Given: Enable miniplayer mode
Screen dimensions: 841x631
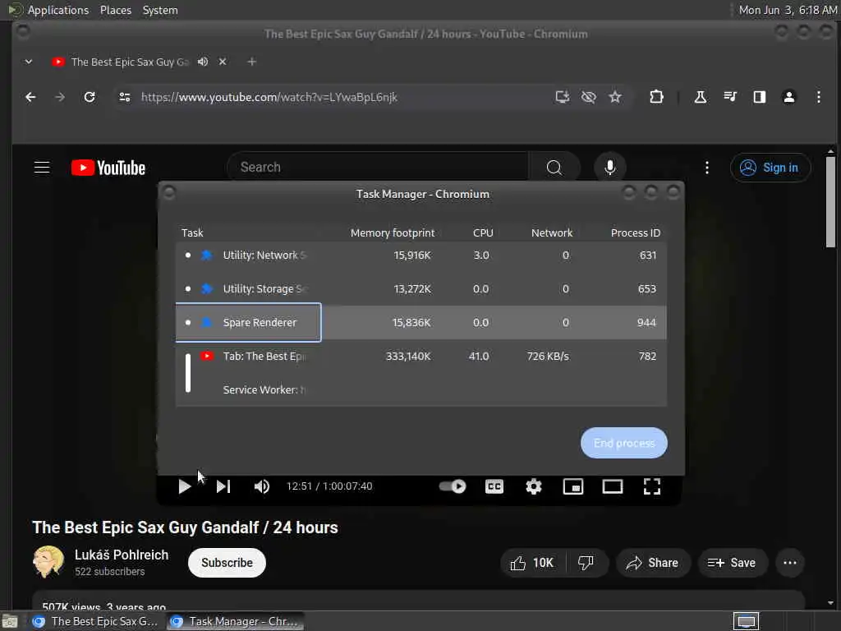Looking at the screenshot, I should click(x=572, y=486).
